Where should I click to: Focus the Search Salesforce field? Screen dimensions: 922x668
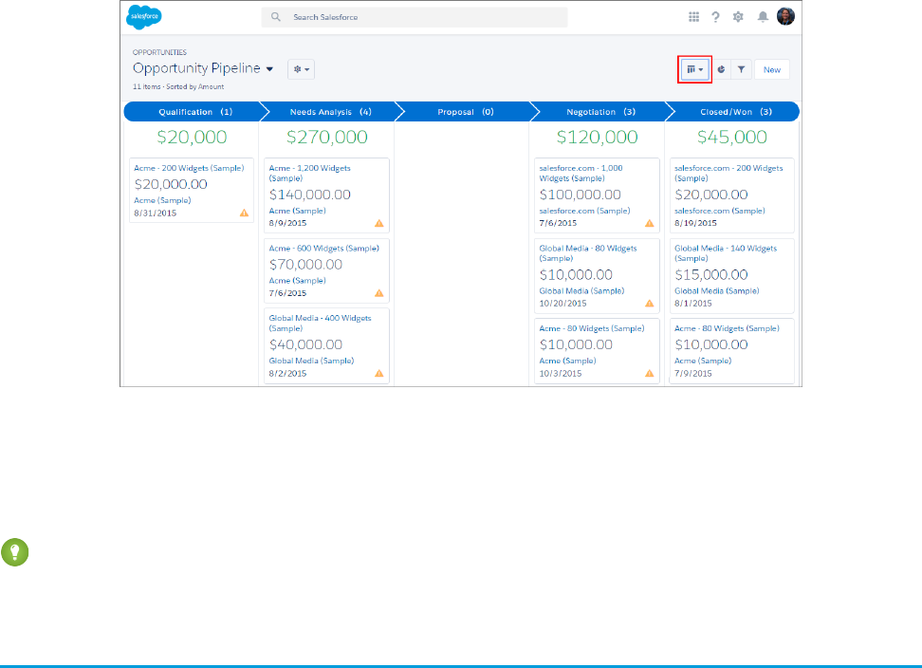[415, 17]
